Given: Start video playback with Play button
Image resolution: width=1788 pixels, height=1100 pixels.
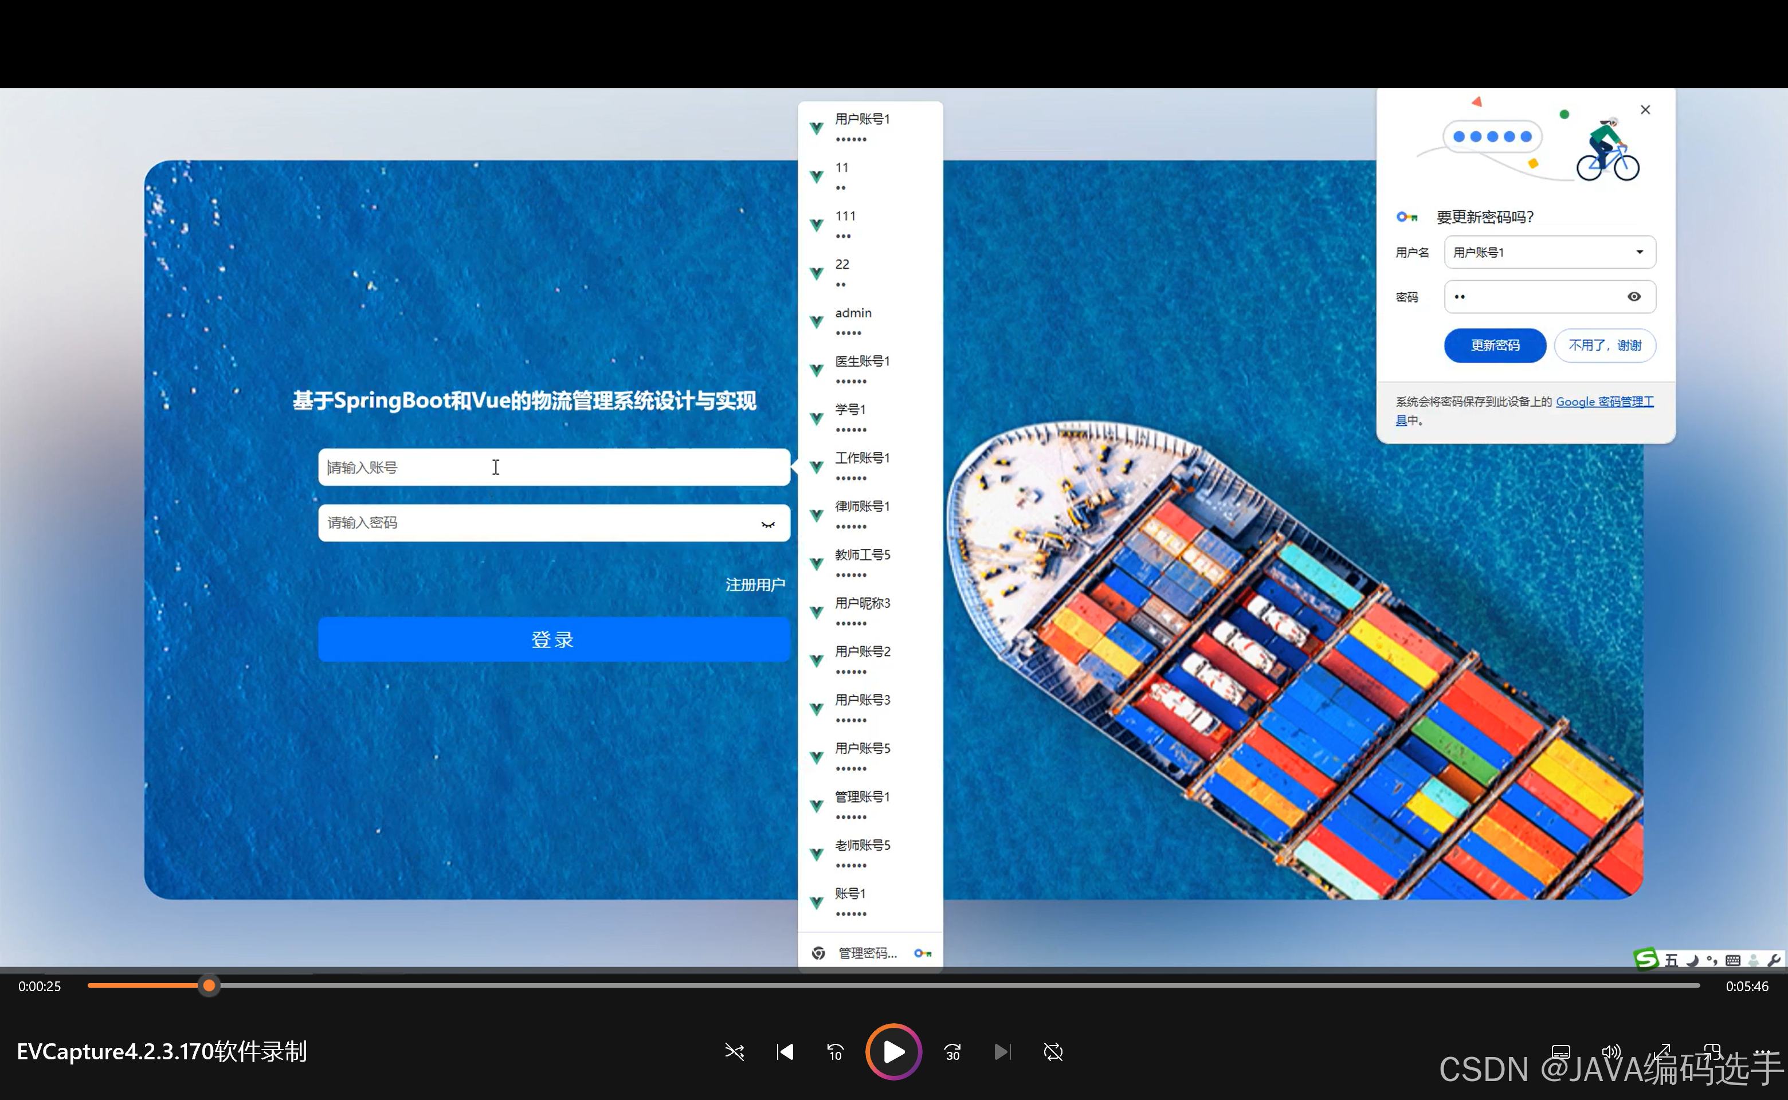Looking at the screenshot, I should coord(893,1051).
